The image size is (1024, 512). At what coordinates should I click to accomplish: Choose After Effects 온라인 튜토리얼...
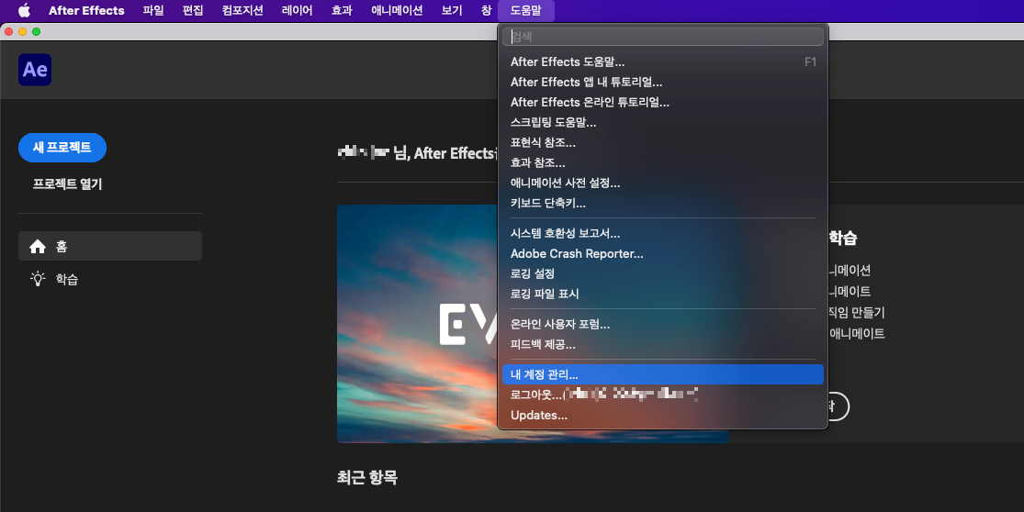coord(663,103)
